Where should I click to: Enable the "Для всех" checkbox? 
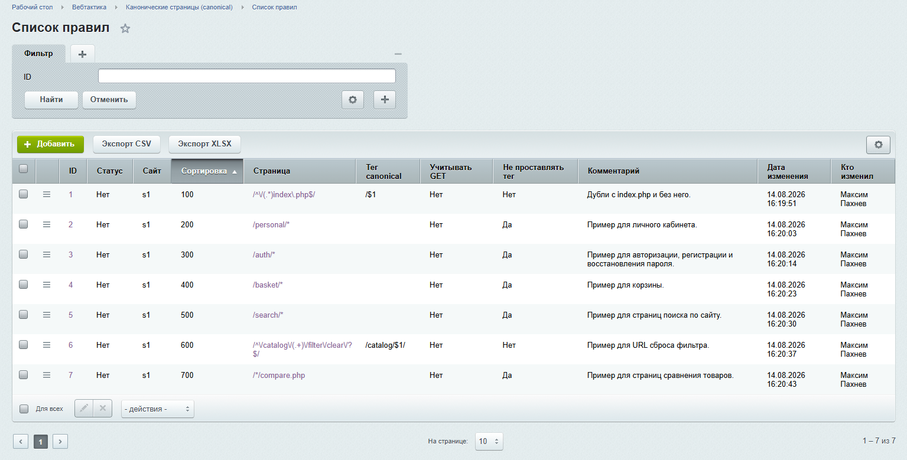24,409
